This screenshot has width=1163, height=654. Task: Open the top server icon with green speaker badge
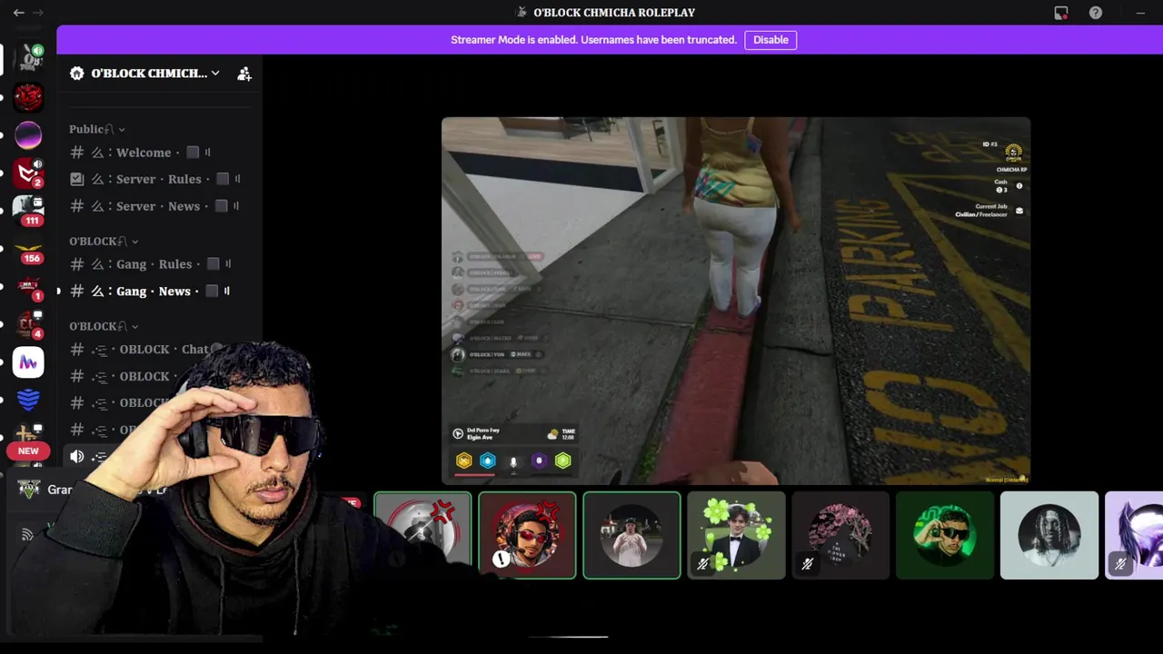point(28,58)
